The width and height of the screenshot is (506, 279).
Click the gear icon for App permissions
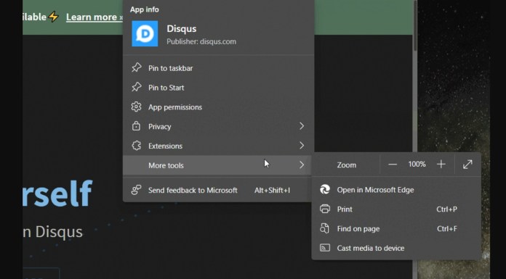click(136, 107)
